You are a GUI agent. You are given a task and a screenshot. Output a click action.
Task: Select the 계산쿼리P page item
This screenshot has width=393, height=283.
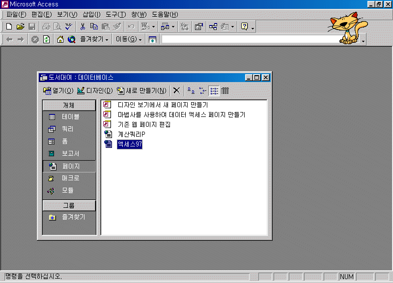(x=125, y=134)
